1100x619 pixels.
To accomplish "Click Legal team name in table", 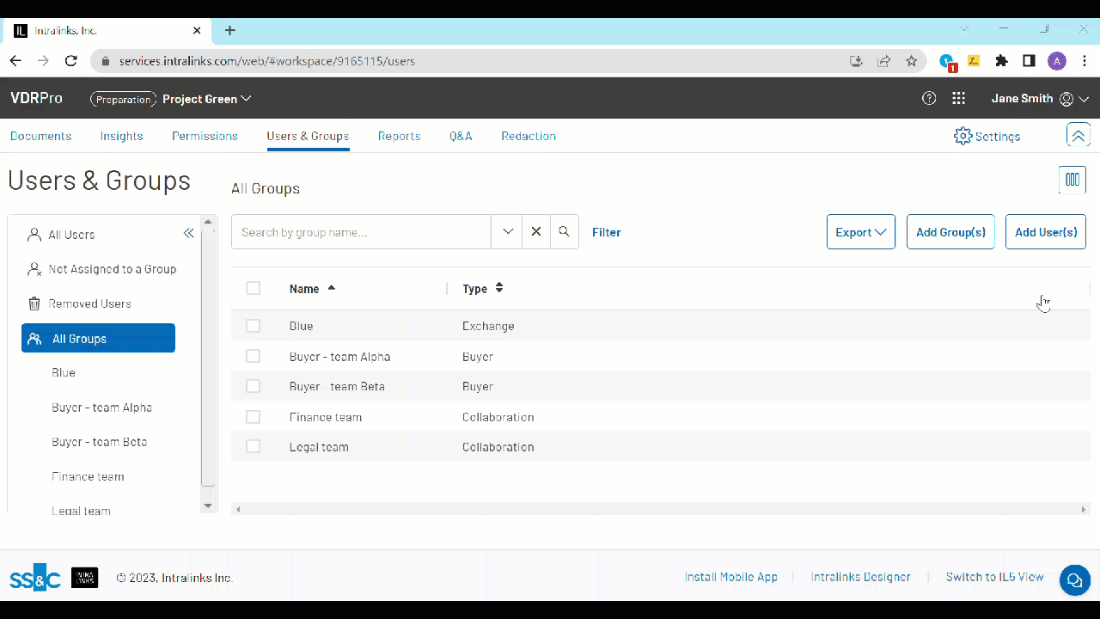I will pos(319,447).
